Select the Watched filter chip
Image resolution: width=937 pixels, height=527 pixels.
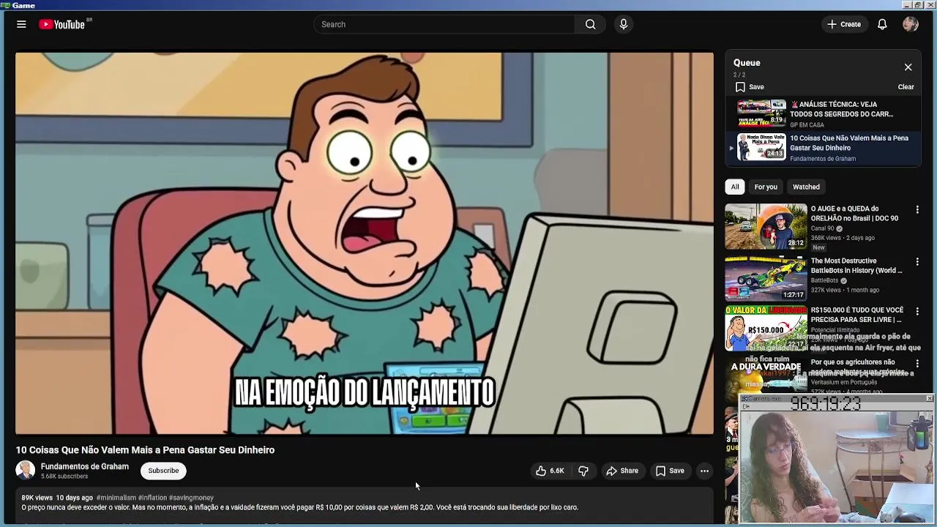click(x=806, y=187)
